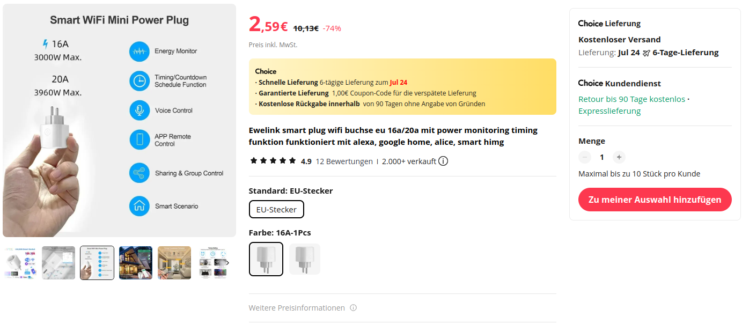
Task: Open the '12 Bewertungen' reviews link
Action: (344, 161)
